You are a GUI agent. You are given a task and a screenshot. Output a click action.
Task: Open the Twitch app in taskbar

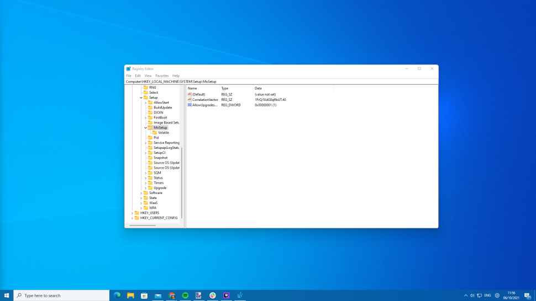click(x=226, y=295)
